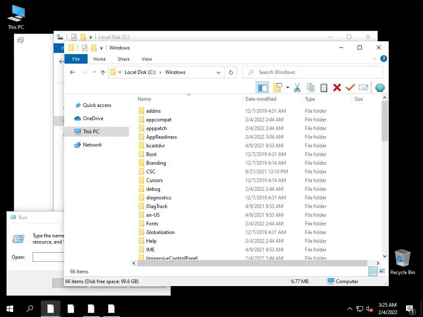
Task: Switch to the Home ribbon tab
Action: coord(100,59)
